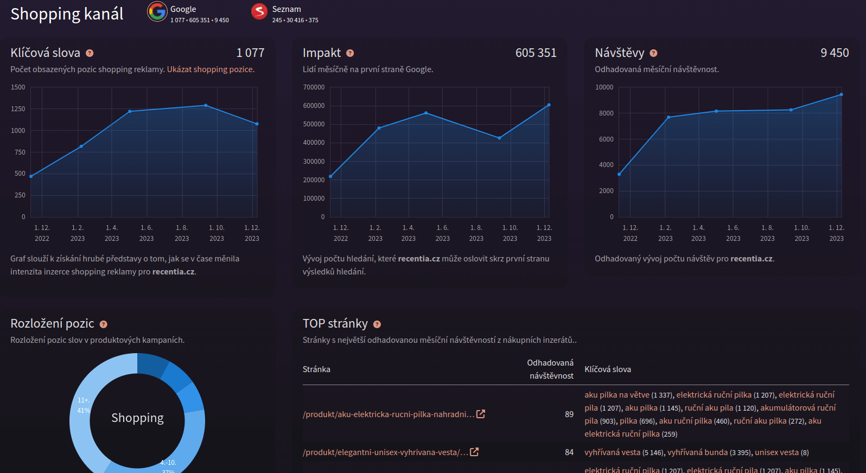Click the Shopping label in the donut center
The height and width of the screenshot is (473, 866).
coord(137,418)
